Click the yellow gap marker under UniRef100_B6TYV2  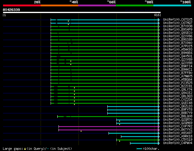pyautogui.click(x=81, y=131)
